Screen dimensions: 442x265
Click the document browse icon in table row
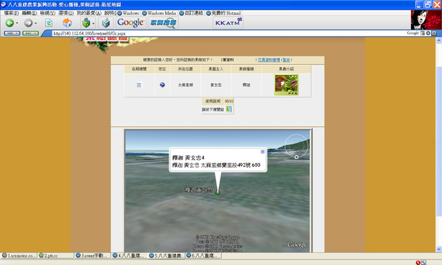pos(139,84)
